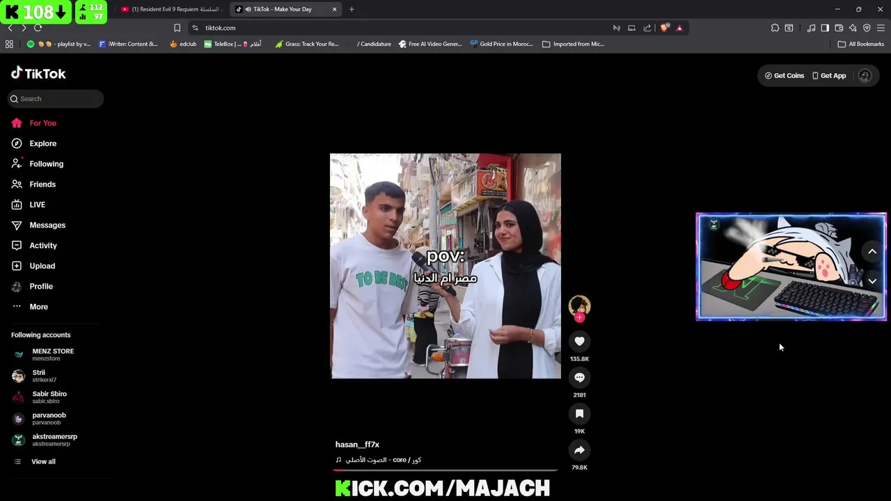Toggle the browser sidebar panel
891x501 pixels.
pyautogui.click(x=825, y=28)
